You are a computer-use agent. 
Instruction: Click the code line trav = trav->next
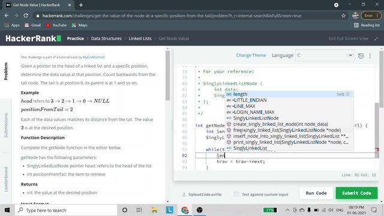tap(241, 161)
